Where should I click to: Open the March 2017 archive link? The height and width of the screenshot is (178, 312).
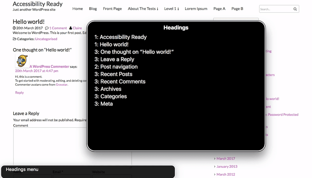click(226, 159)
